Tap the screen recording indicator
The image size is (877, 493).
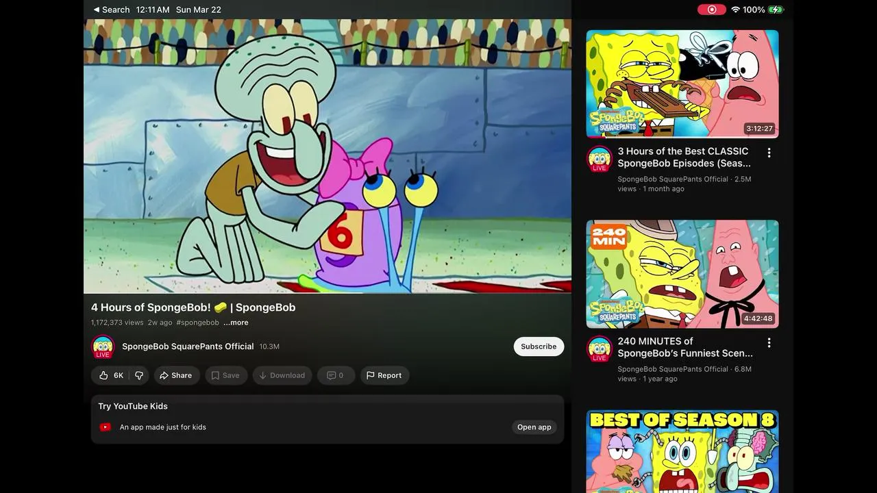712,10
